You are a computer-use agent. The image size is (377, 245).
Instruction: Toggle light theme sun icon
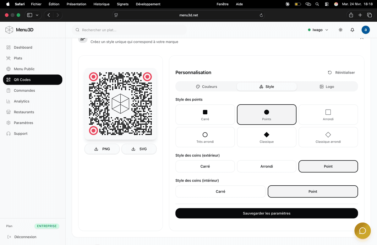pyautogui.click(x=341, y=30)
